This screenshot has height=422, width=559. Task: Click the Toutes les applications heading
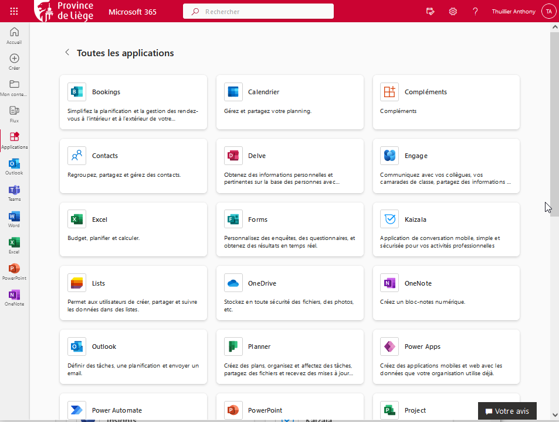coord(125,53)
